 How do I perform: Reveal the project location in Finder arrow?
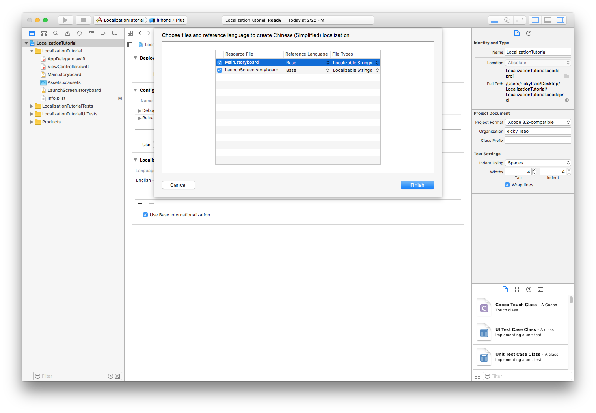pos(567,100)
